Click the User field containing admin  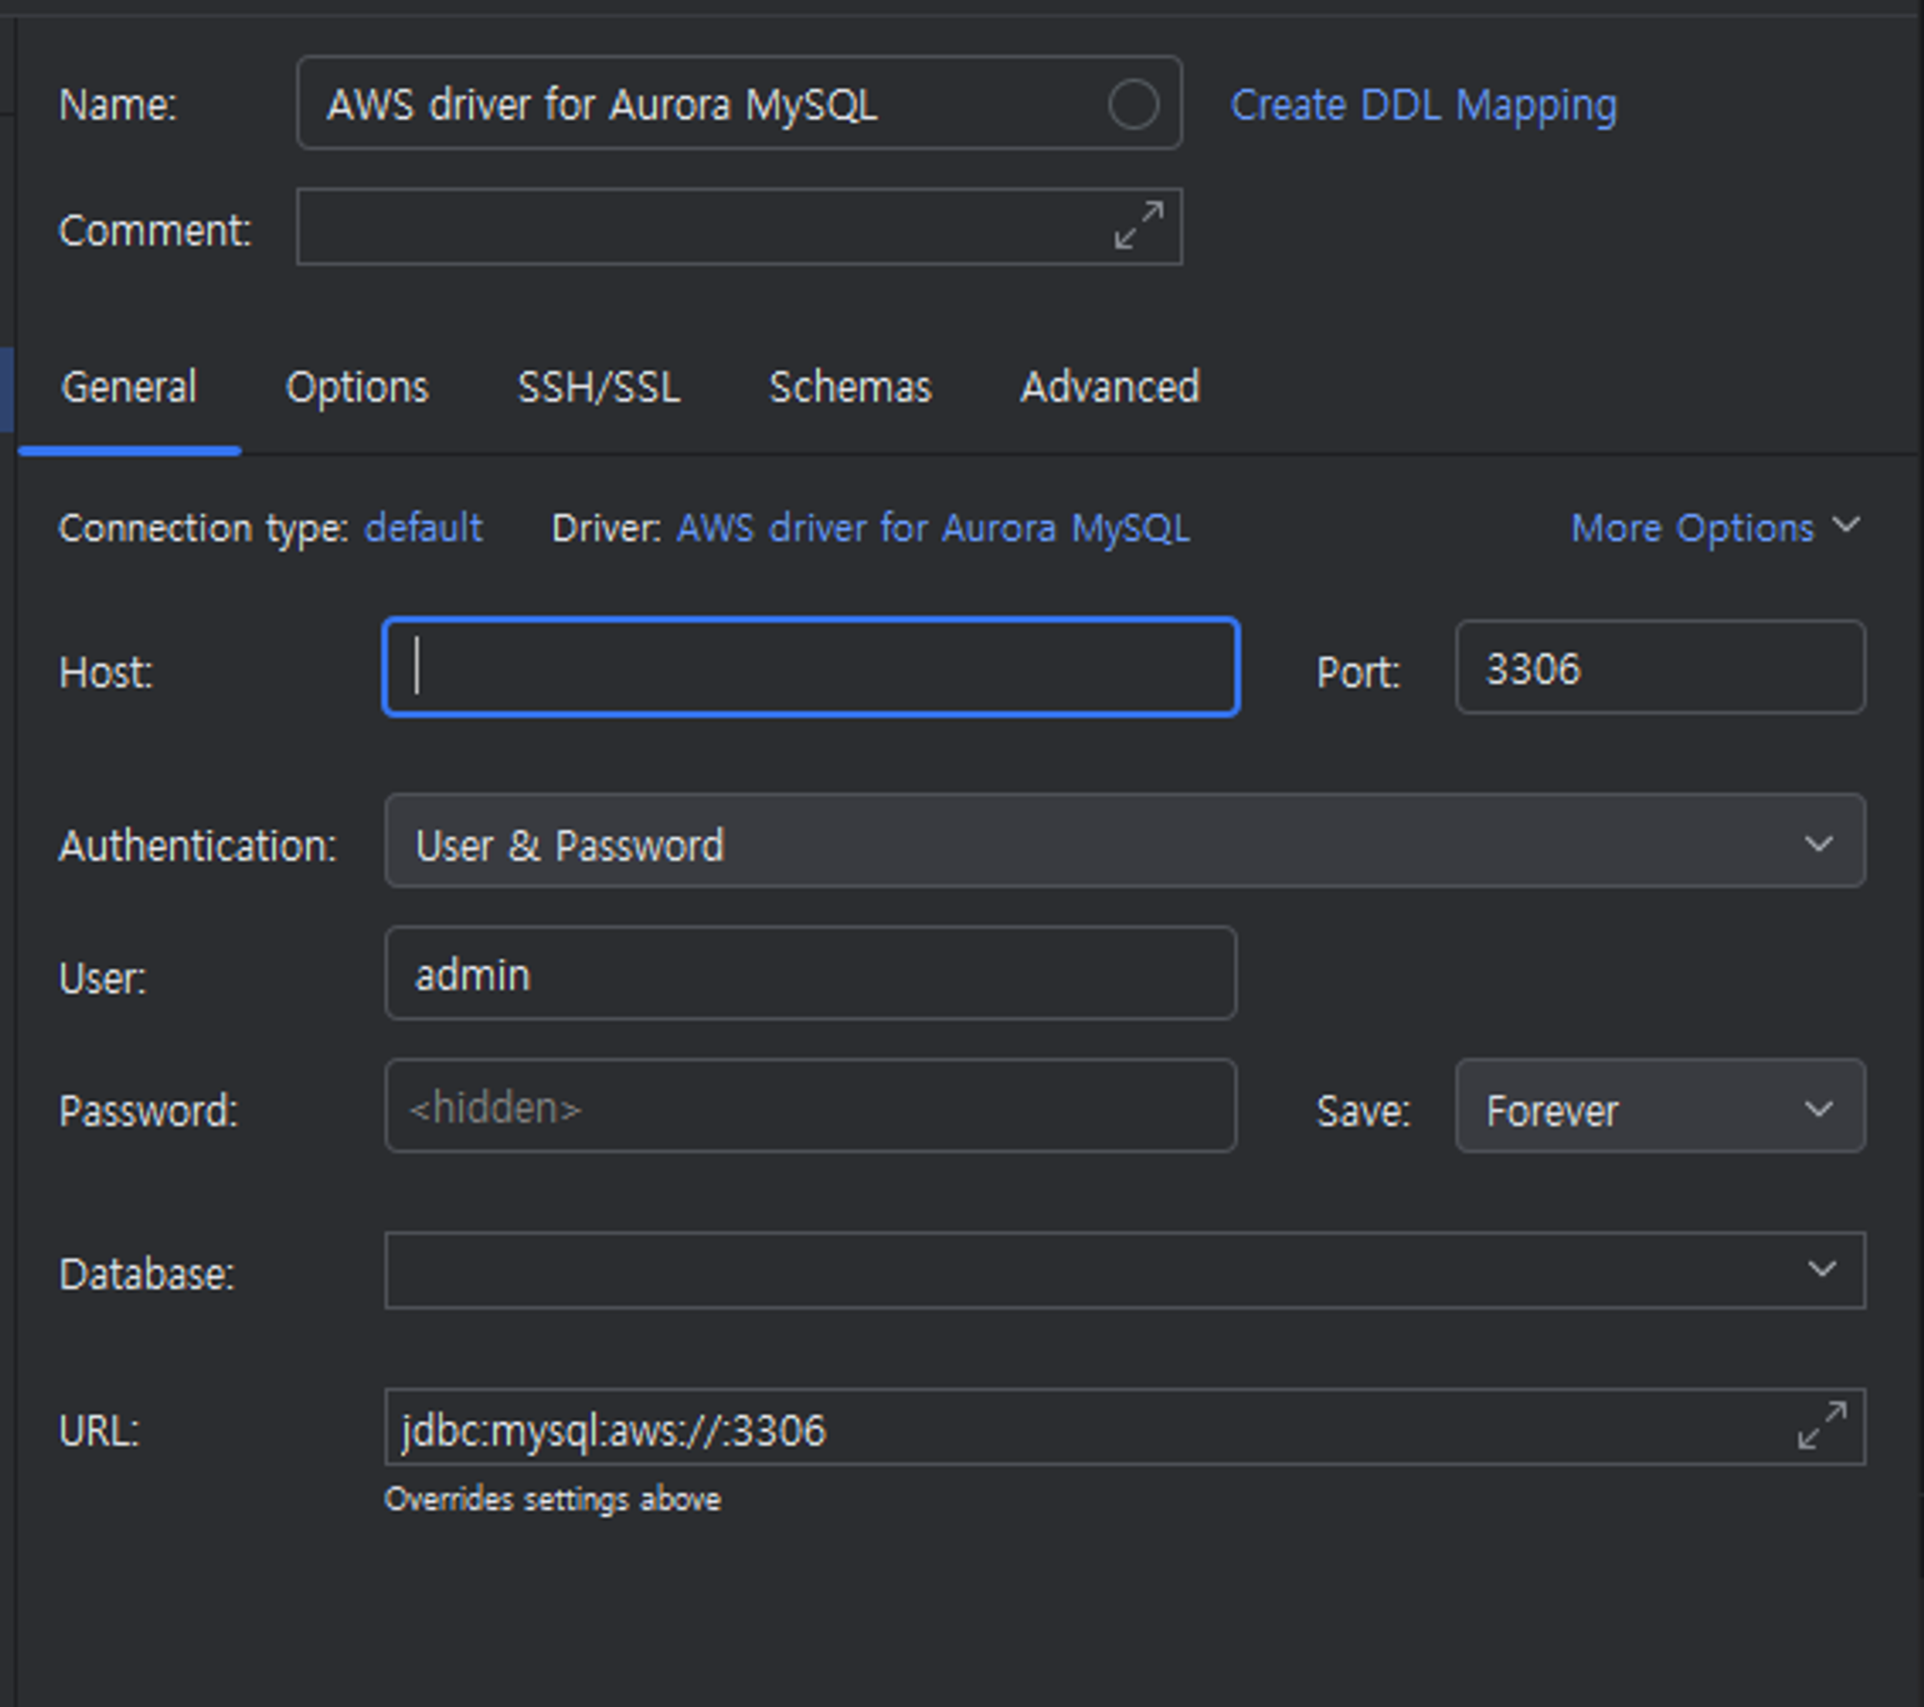click(811, 974)
